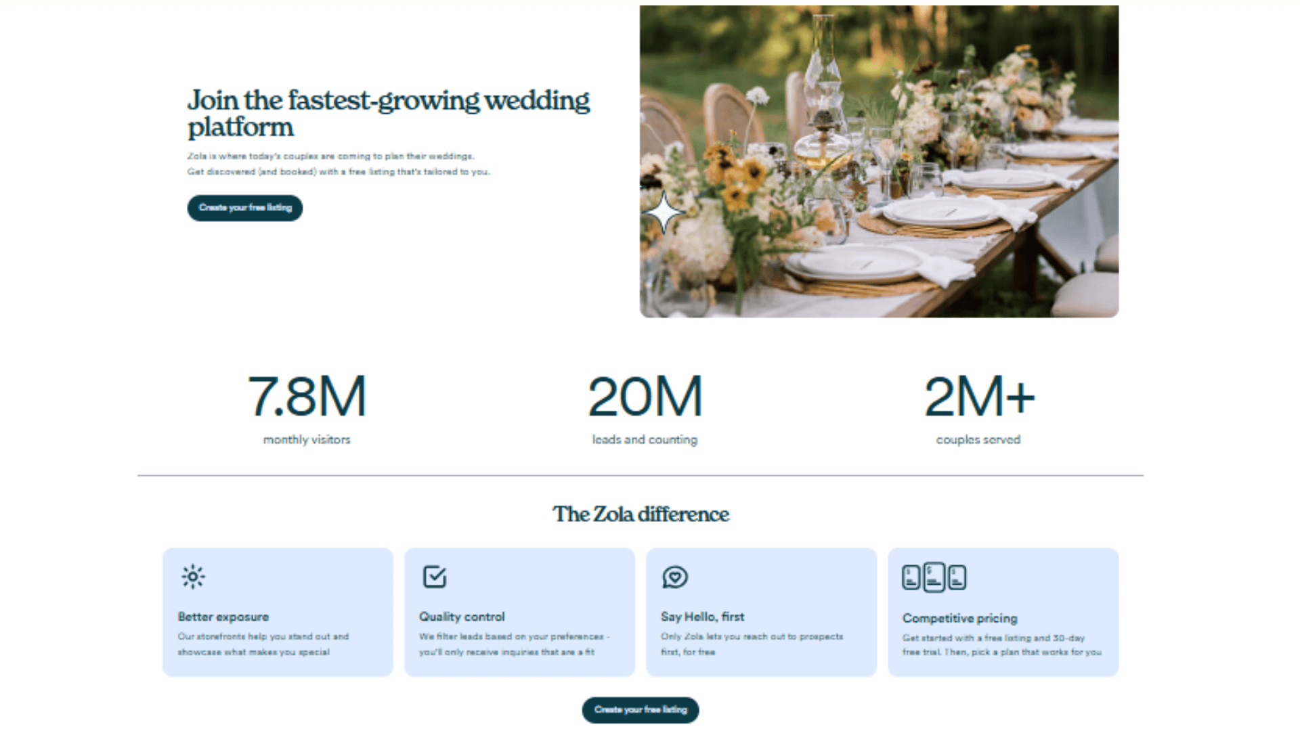Image resolution: width=1300 pixels, height=731 pixels.
Task: Click the heart inside the chat bubble icon
Action: 675,576
